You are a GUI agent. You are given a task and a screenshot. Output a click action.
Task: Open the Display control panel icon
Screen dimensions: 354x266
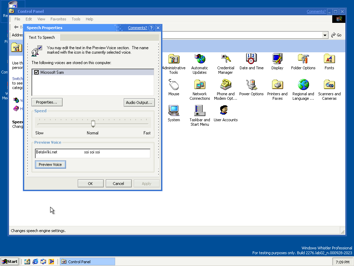point(277,59)
